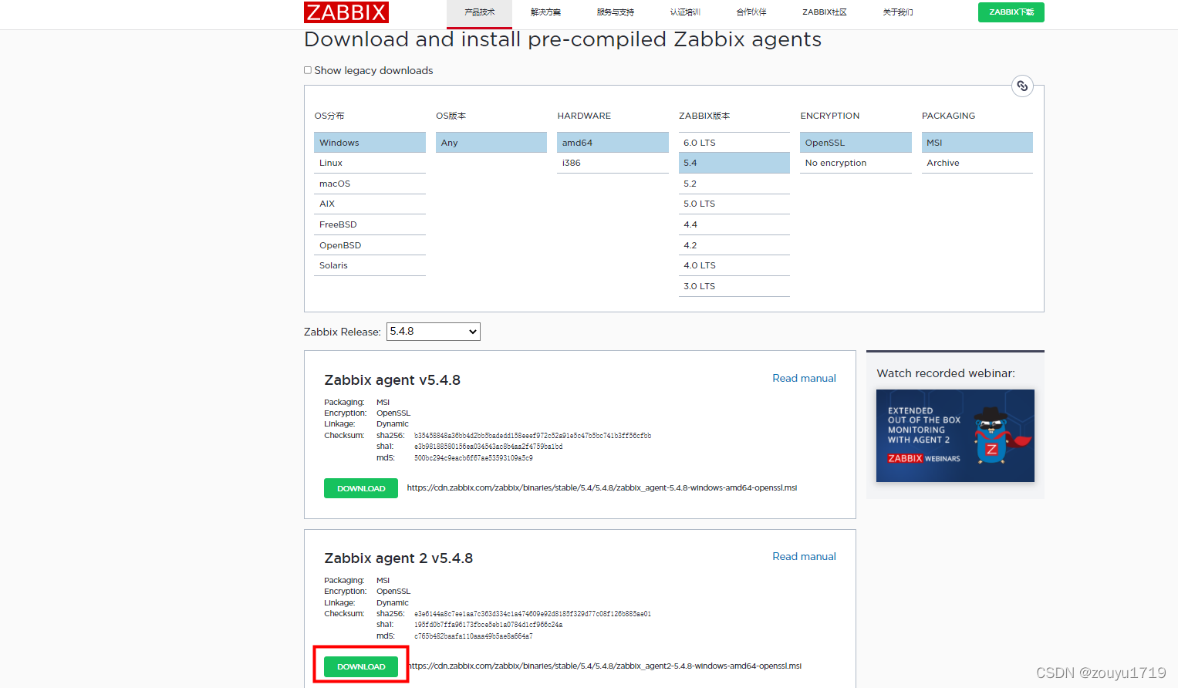1178x688 pixels.
Task: Copy the permalink with the chain link icon
Action: pos(1022,86)
